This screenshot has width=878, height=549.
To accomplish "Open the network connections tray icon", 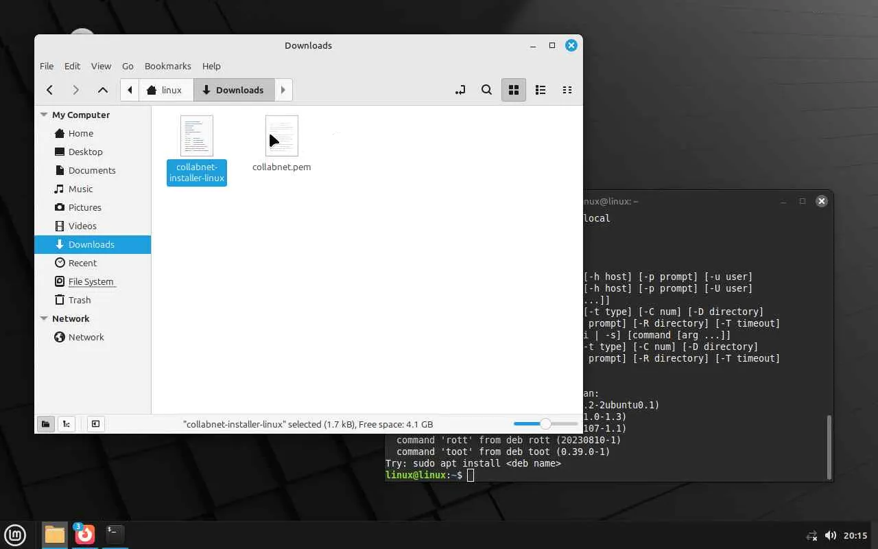I will click(811, 535).
